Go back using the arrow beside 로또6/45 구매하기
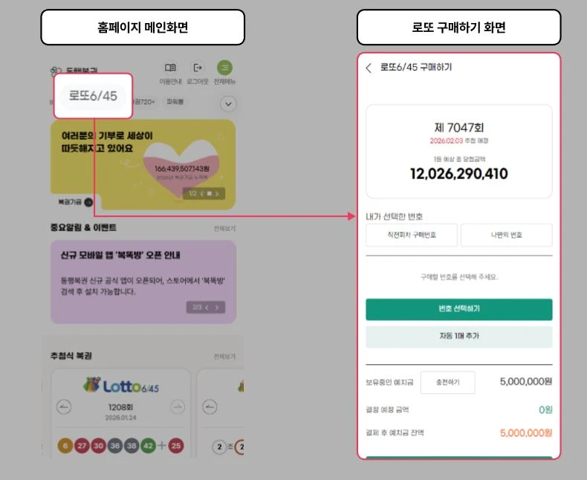 [369, 68]
